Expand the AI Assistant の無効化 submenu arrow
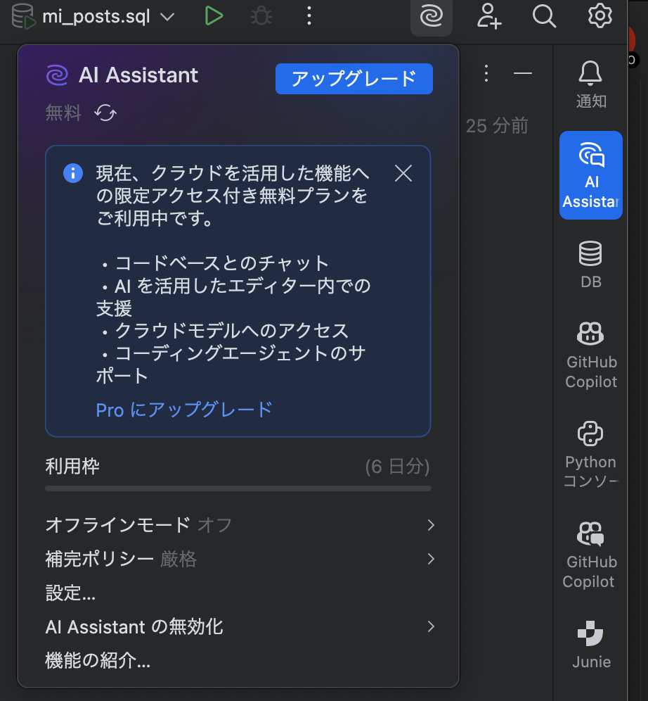648x701 pixels. pyautogui.click(x=431, y=626)
